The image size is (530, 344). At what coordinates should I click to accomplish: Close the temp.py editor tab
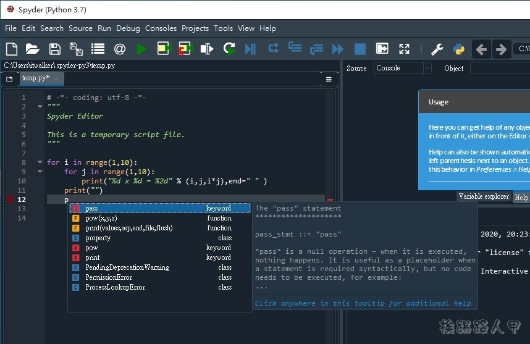tap(57, 78)
